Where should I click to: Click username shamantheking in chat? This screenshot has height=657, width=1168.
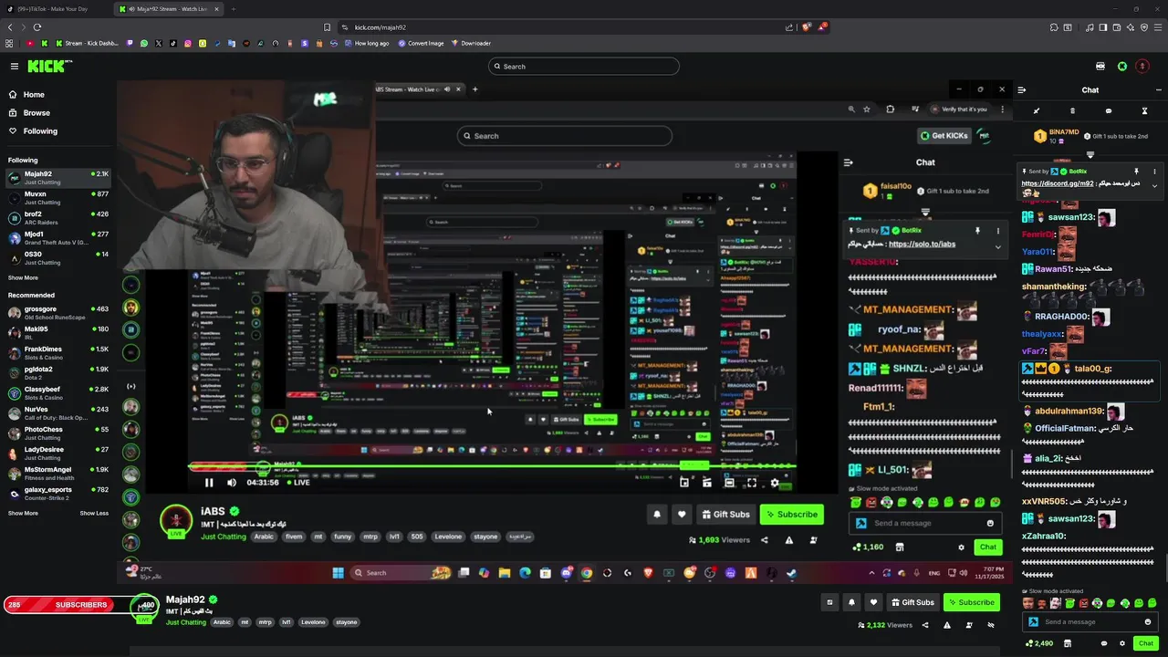tap(1054, 287)
